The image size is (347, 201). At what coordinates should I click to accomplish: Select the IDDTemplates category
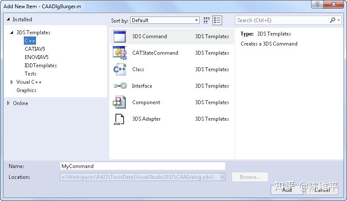coord(40,66)
